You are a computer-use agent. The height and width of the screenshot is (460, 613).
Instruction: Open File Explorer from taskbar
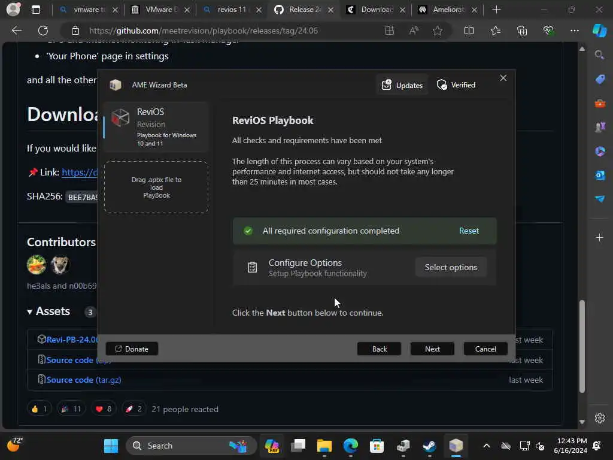(x=324, y=446)
